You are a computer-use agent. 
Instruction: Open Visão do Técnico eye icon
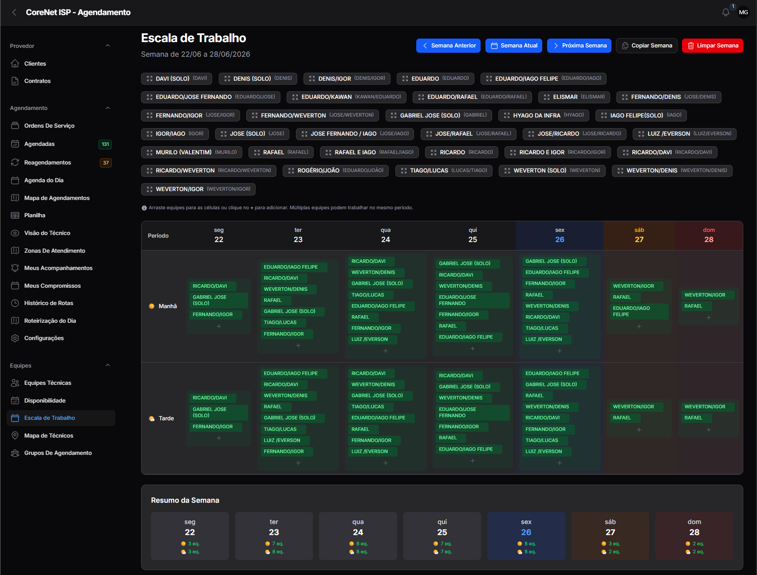15,233
